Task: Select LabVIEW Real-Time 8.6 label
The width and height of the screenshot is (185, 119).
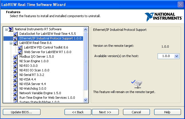Action: pos(35,43)
